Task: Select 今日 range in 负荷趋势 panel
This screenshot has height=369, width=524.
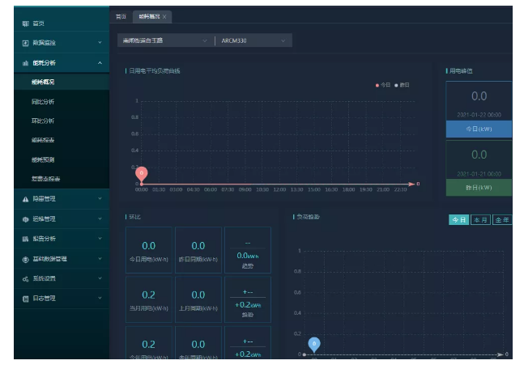Action: tap(459, 220)
